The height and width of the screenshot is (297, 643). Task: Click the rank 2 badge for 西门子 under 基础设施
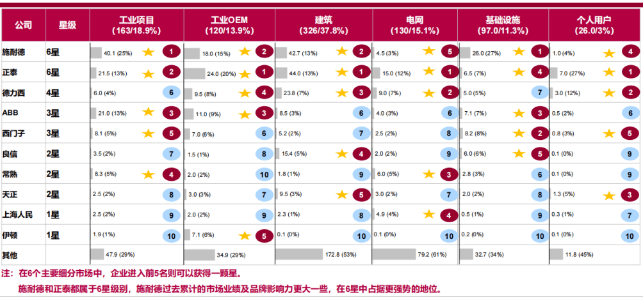click(x=540, y=133)
